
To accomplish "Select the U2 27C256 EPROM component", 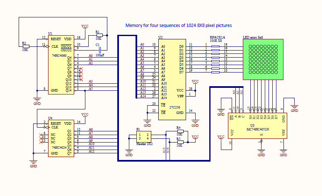I will pos(172,80).
